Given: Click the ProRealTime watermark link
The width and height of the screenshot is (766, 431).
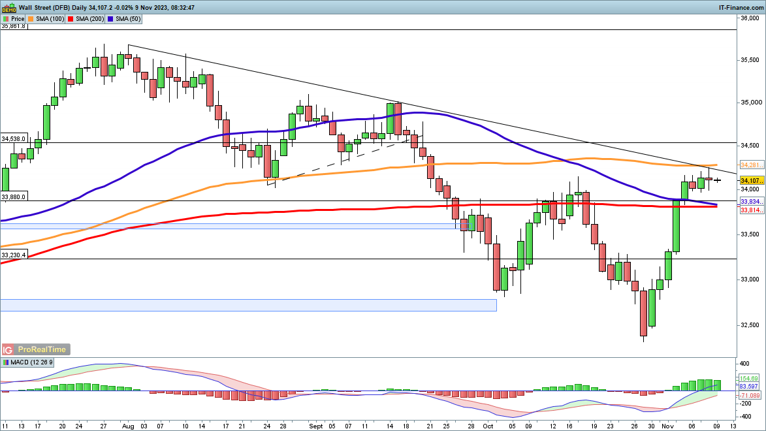Looking at the screenshot, I should point(42,349).
